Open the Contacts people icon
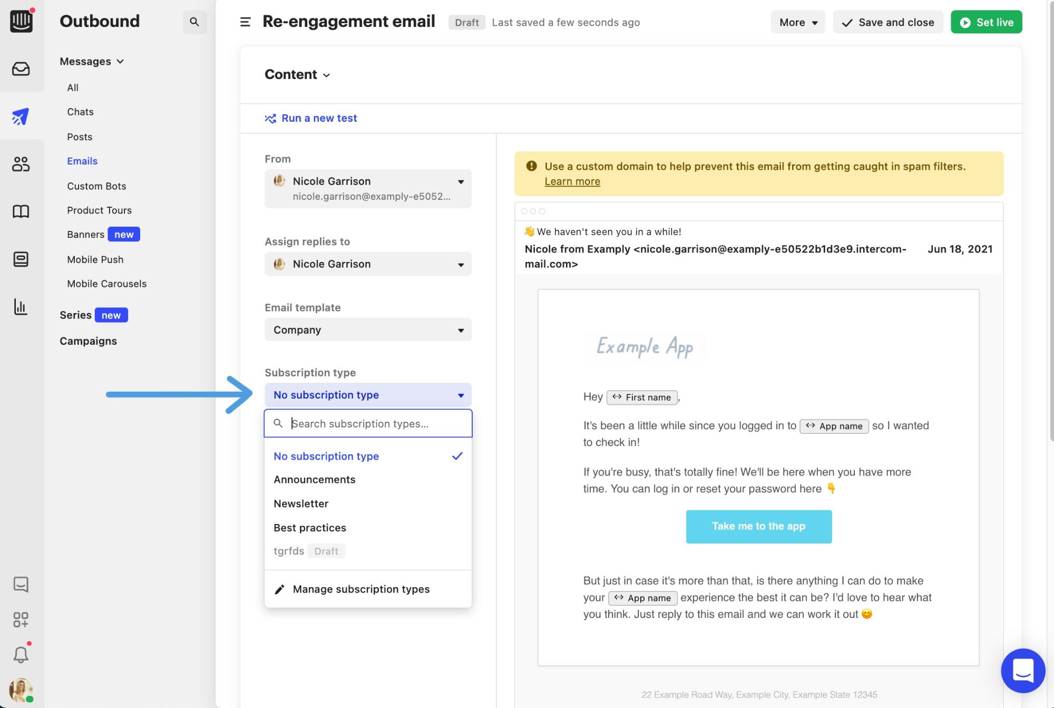This screenshot has width=1054, height=708. click(21, 164)
